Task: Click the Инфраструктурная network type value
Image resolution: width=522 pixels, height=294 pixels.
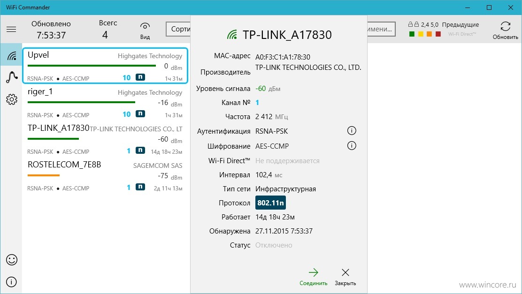Action: [285, 189]
